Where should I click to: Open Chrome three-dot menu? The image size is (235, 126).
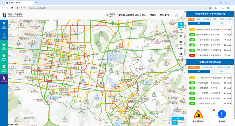(x=232, y=8)
